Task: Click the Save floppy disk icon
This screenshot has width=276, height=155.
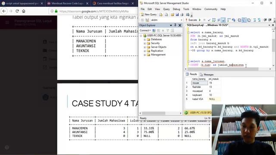Action: (177, 15)
